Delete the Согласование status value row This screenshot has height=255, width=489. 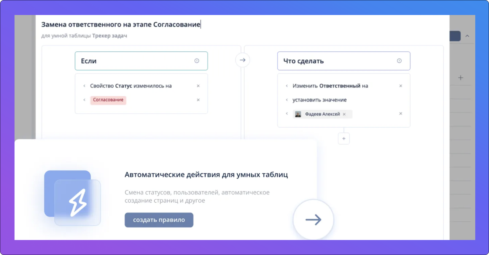tap(198, 100)
